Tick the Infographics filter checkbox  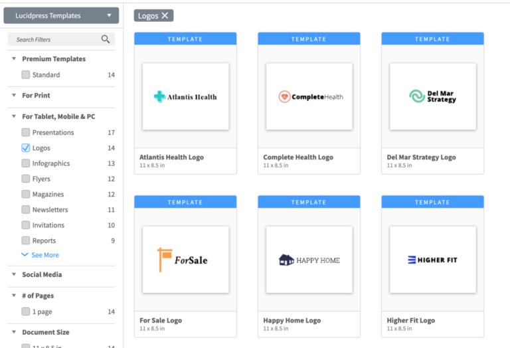pos(26,163)
